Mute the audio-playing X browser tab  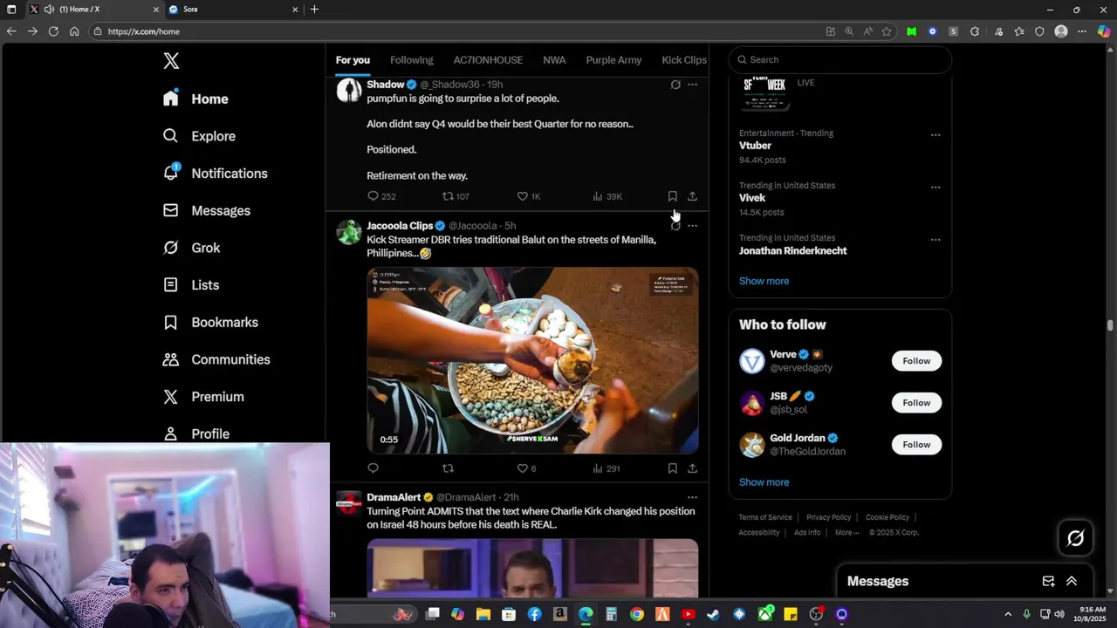[x=49, y=10]
